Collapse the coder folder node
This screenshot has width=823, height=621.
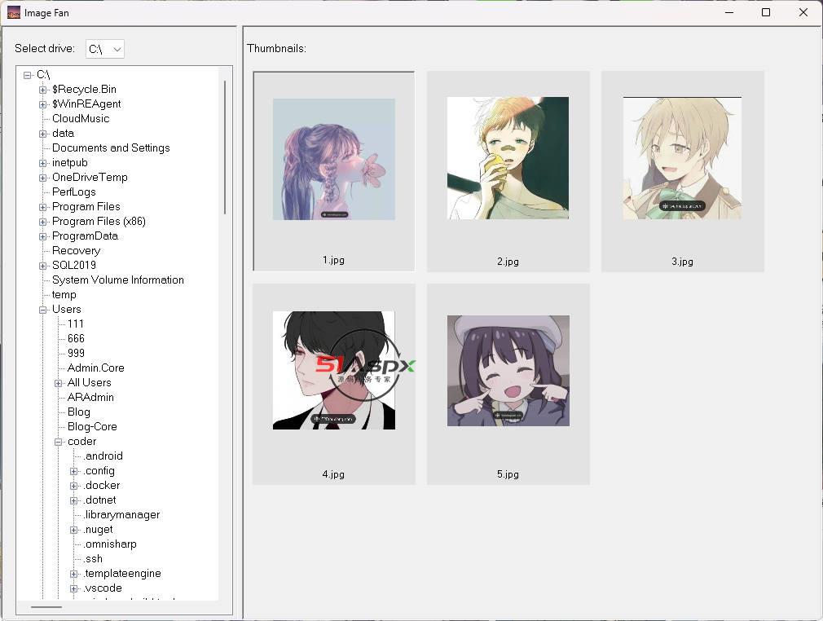pyautogui.click(x=59, y=442)
